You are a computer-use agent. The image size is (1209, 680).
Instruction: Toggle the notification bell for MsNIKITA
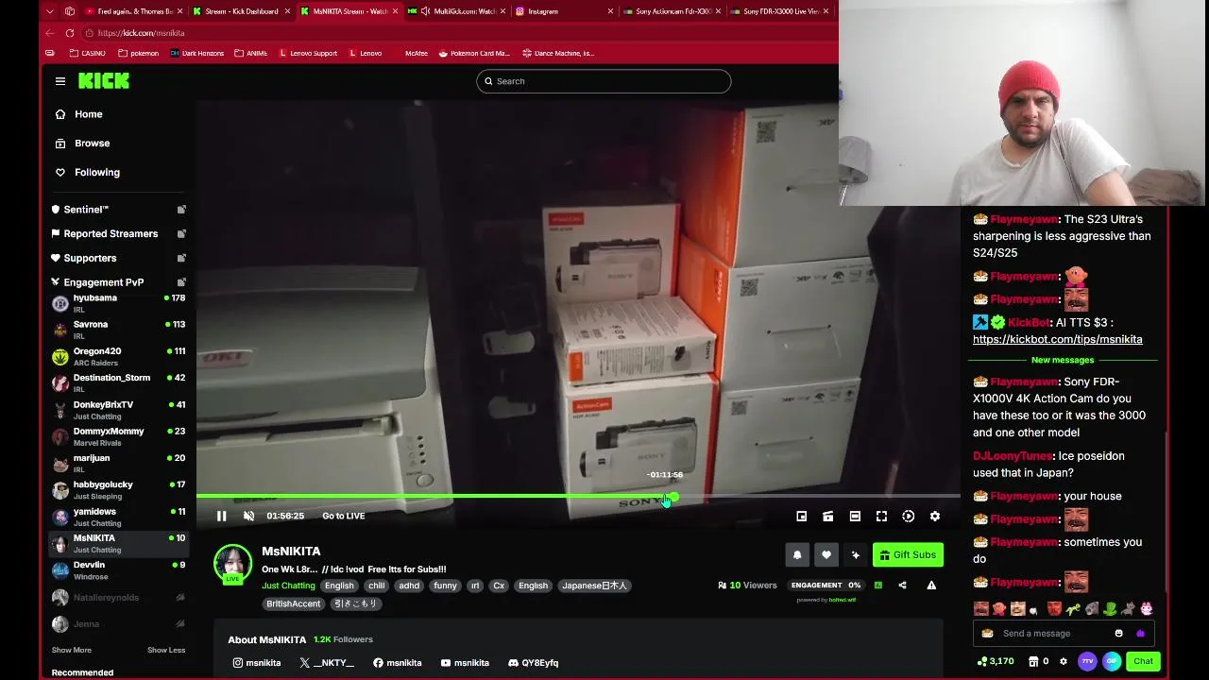point(797,555)
